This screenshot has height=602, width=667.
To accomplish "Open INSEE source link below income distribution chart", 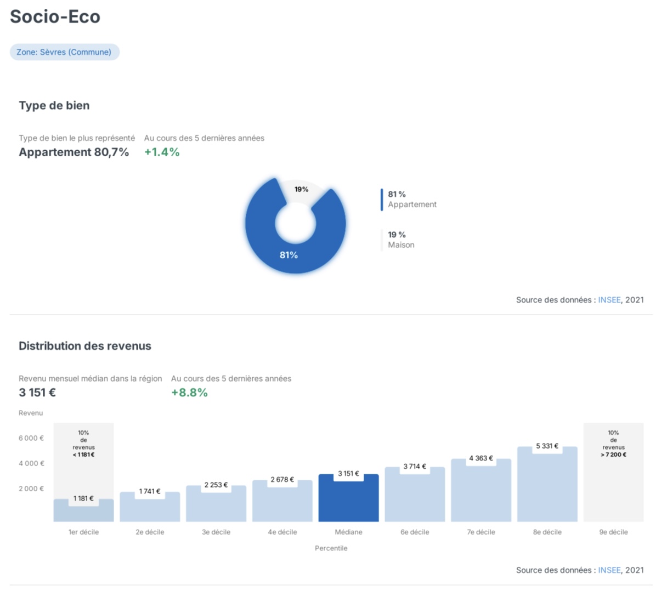I will tap(609, 570).
